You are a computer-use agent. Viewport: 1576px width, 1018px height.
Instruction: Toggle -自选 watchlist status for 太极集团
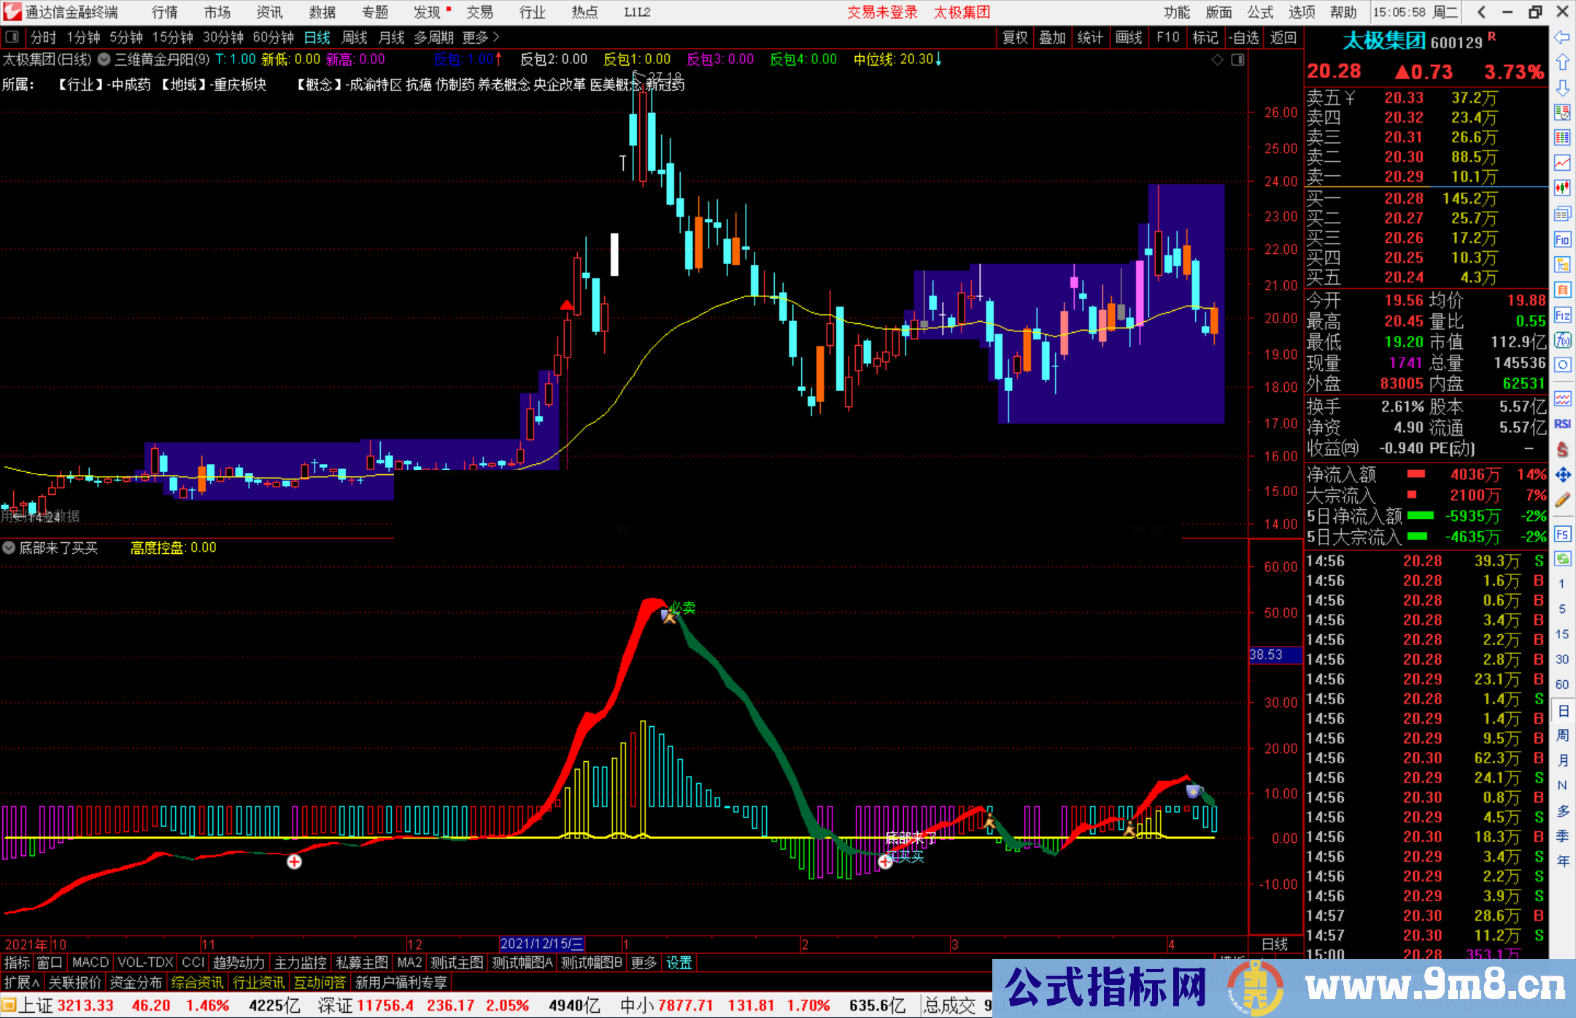[1245, 37]
